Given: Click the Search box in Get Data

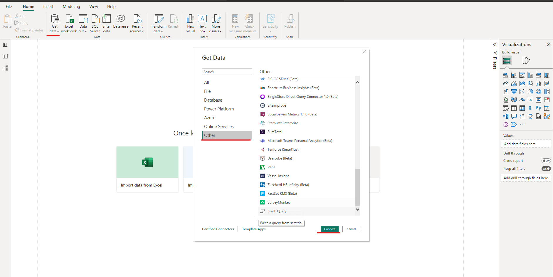Looking at the screenshot, I should pos(227,72).
